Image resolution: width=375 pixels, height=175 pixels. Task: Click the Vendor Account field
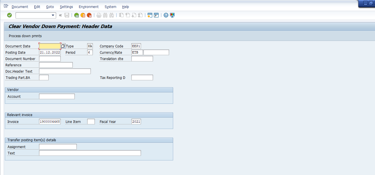tap(57, 96)
